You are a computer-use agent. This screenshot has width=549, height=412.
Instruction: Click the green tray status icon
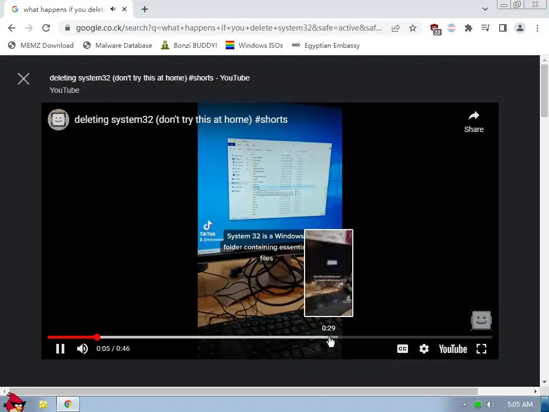477,404
